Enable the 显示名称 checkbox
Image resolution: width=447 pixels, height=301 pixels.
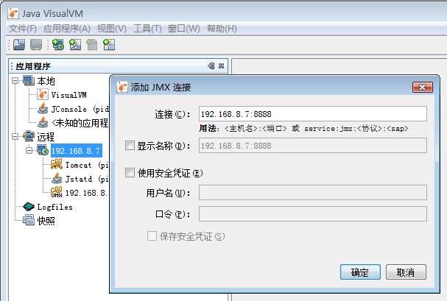(x=130, y=146)
